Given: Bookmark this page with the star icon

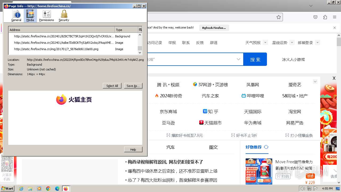Looking at the screenshot, I should coord(279,17).
